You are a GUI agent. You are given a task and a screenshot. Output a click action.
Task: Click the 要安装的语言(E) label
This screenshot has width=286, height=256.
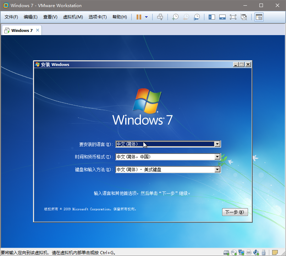point(96,144)
